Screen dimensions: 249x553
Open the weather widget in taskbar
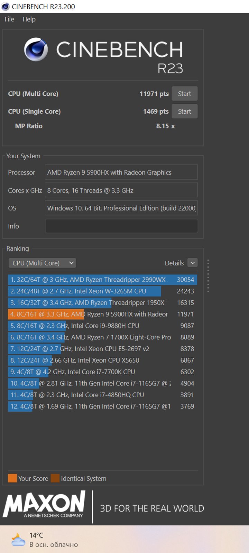click(44, 539)
